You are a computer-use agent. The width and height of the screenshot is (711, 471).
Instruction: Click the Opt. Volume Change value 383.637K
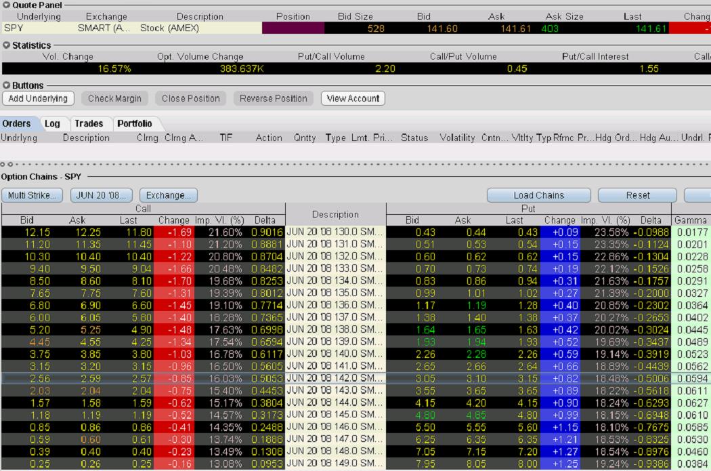tap(242, 68)
